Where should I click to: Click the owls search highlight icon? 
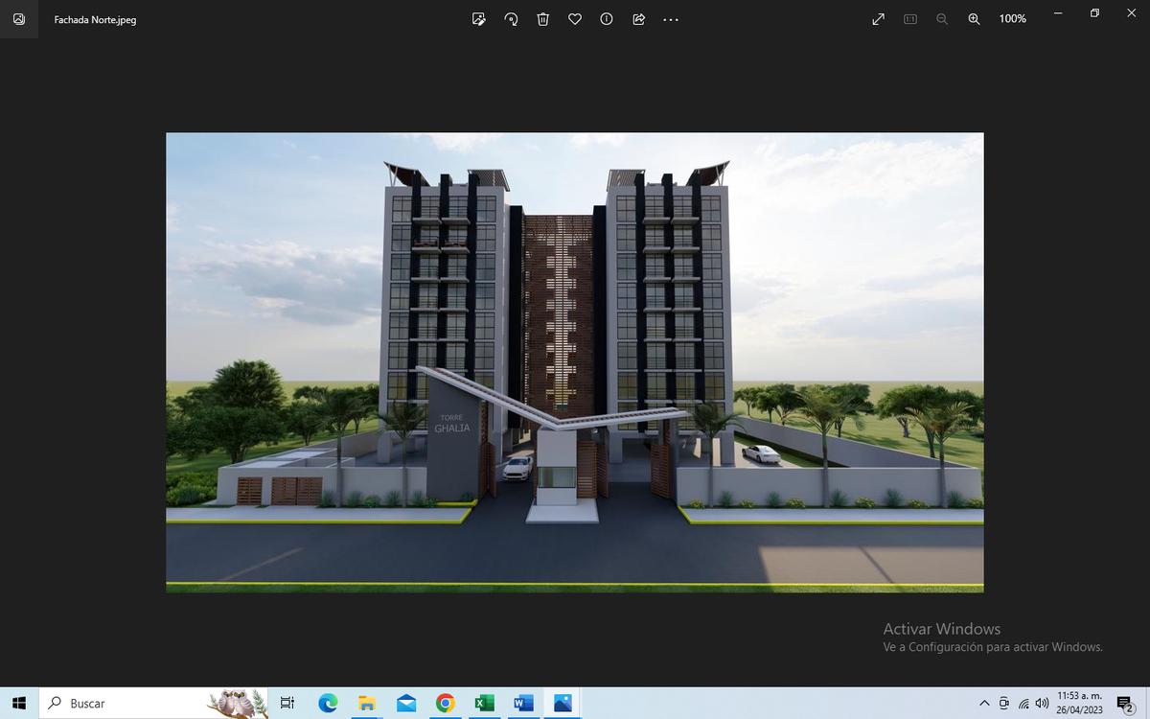pos(238,703)
